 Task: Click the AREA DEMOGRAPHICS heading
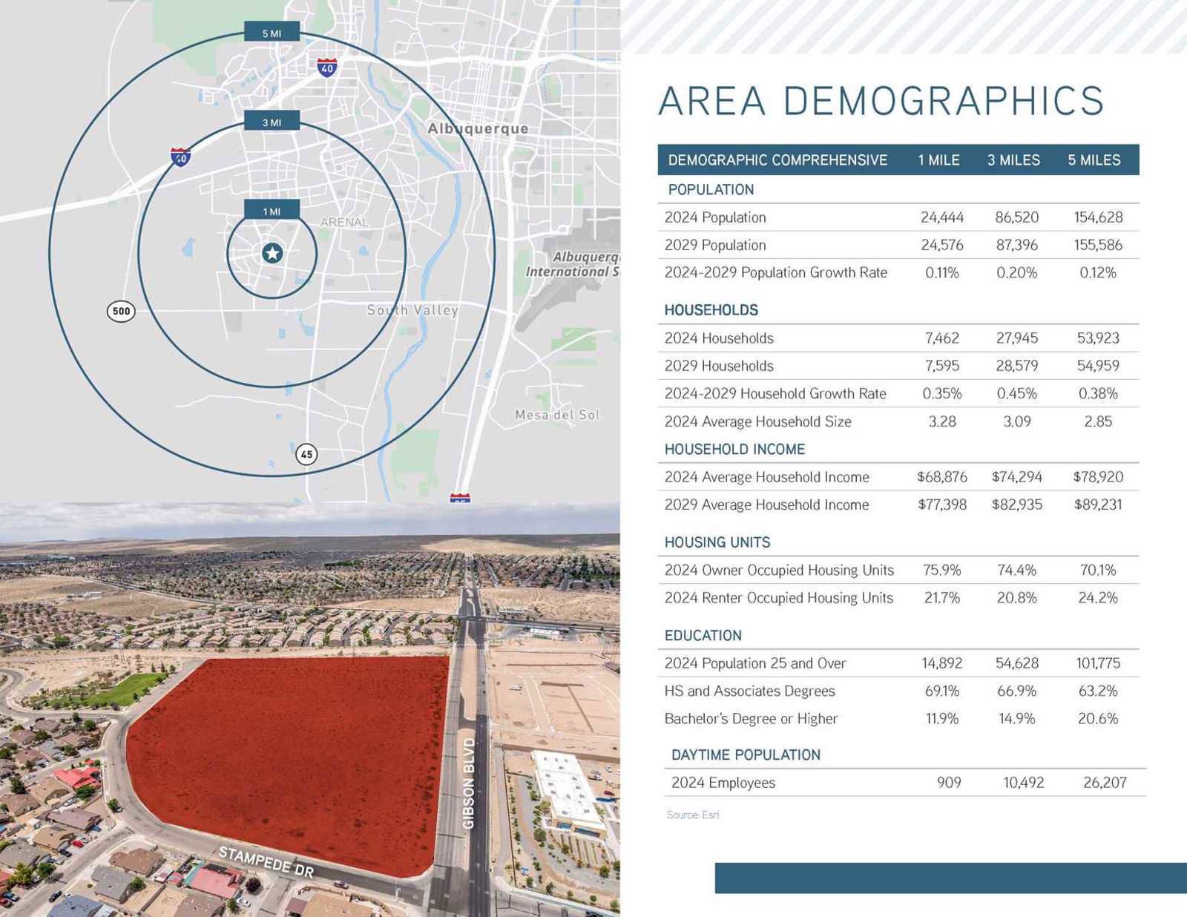[x=881, y=102]
